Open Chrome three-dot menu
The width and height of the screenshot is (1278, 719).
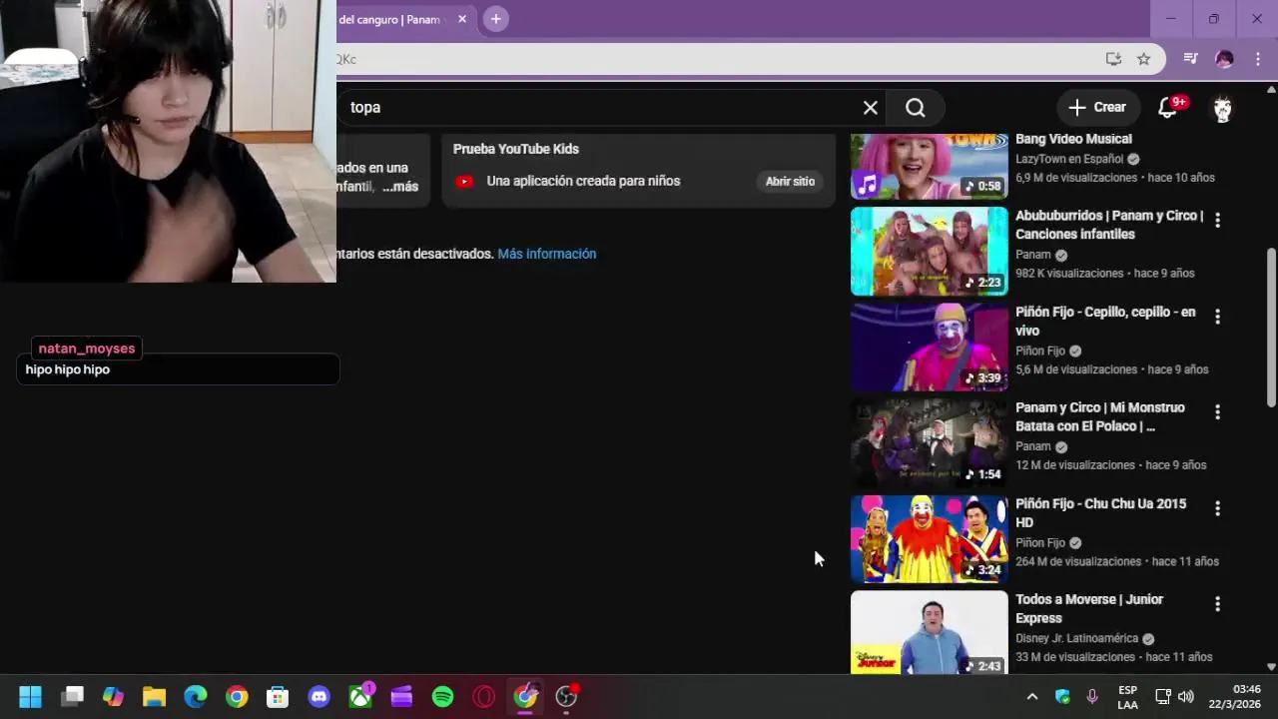pyautogui.click(x=1258, y=59)
